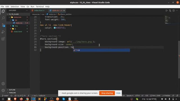Viewport: 180px width, 101px height.
Task: Open notifications bell in status bar
Action: point(177,95)
